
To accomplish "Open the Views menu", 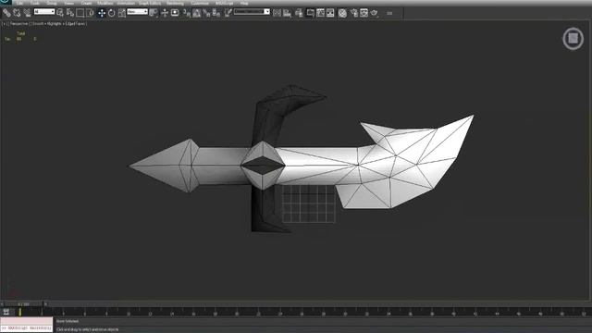I will pyautogui.click(x=69, y=3).
